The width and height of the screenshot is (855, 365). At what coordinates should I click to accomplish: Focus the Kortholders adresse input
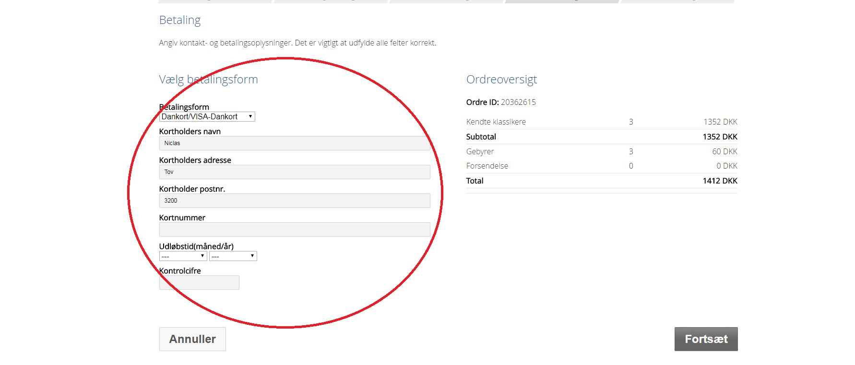click(294, 172)
